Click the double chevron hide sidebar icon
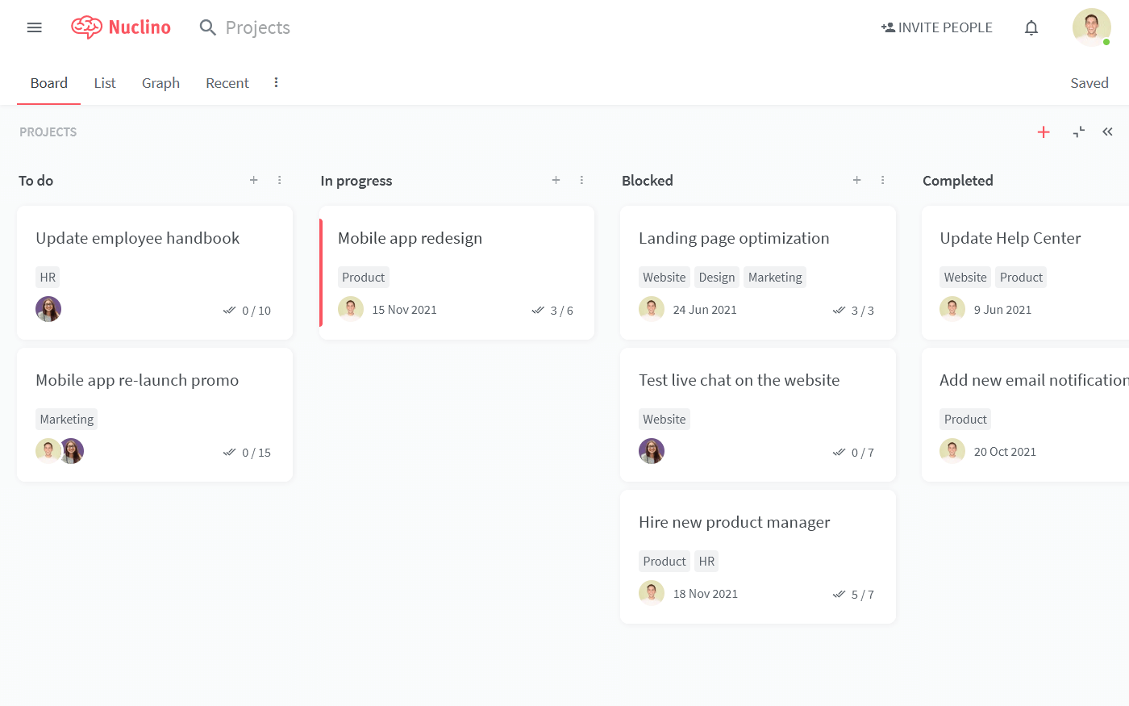 pos(1108,132)
